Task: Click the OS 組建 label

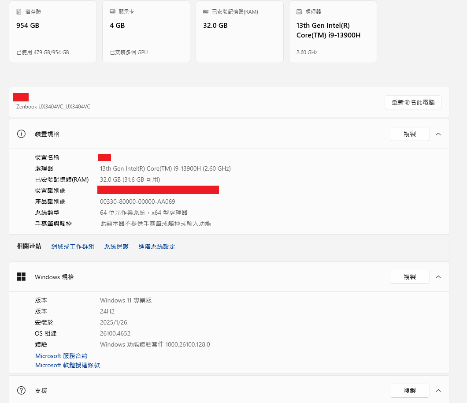Action: tap(45, 333)
